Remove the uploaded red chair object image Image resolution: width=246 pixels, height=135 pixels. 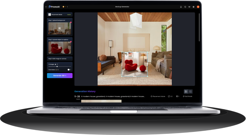tap(71, 41)
